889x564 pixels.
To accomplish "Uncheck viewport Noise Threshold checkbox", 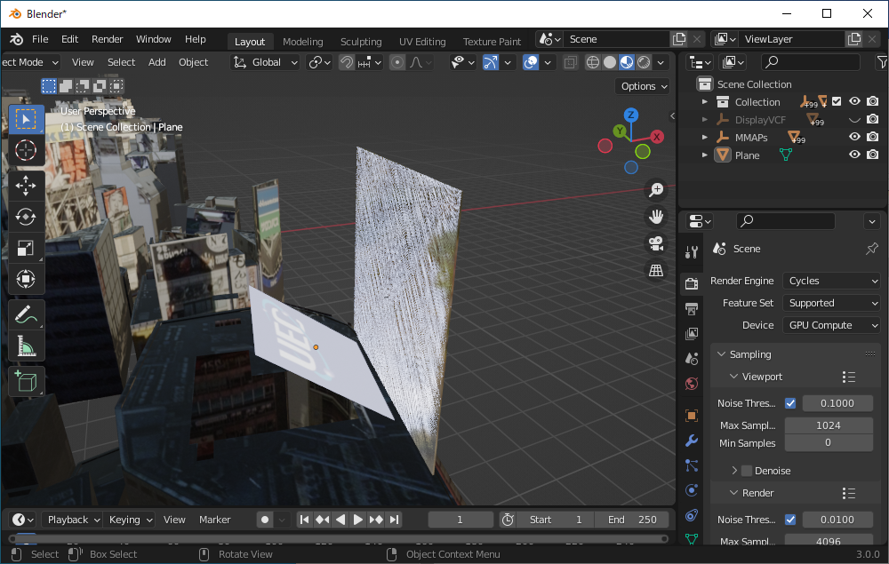I will point(790,403).
